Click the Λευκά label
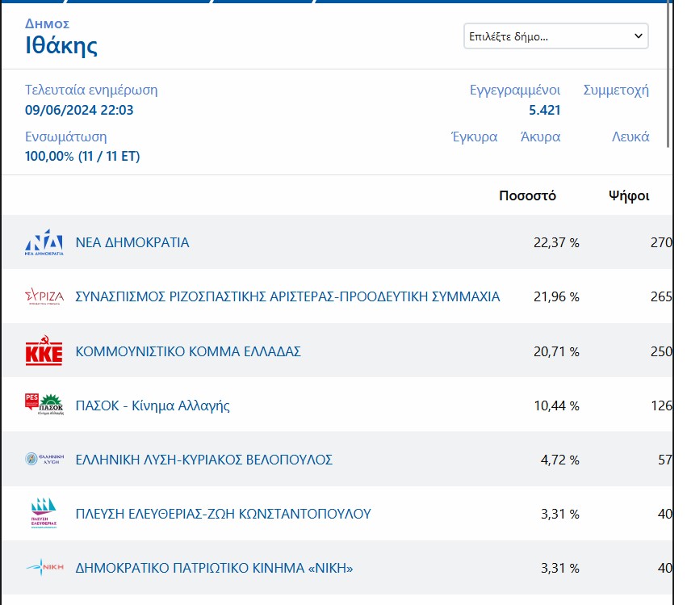The width and height of the screenshot is (687, 605). 630,137
